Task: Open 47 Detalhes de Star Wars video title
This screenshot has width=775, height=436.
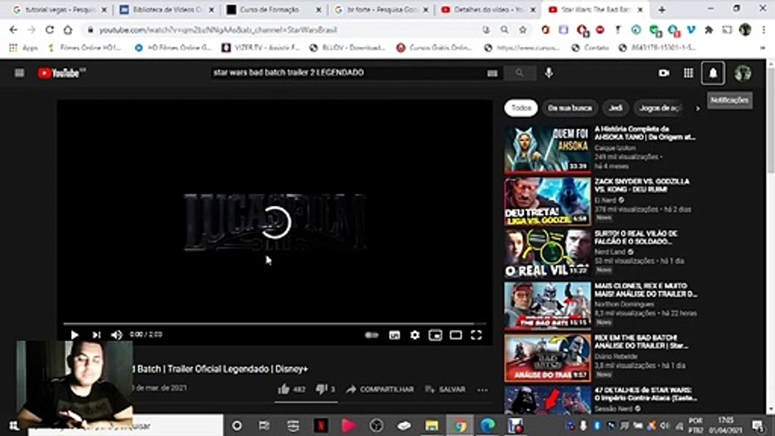Action: (x=645, y=394)
